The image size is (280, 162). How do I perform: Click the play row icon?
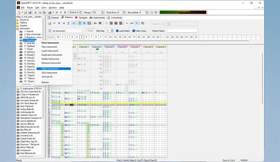click(69, 23)
